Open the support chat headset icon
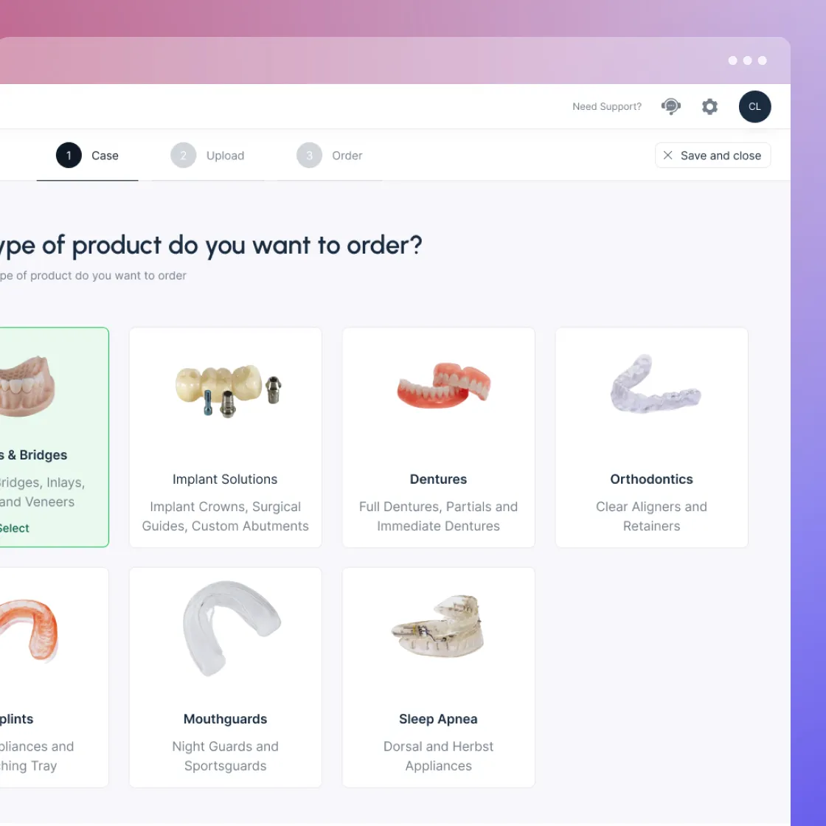Viewport: 826px width, 826px height. click(670, 106)
